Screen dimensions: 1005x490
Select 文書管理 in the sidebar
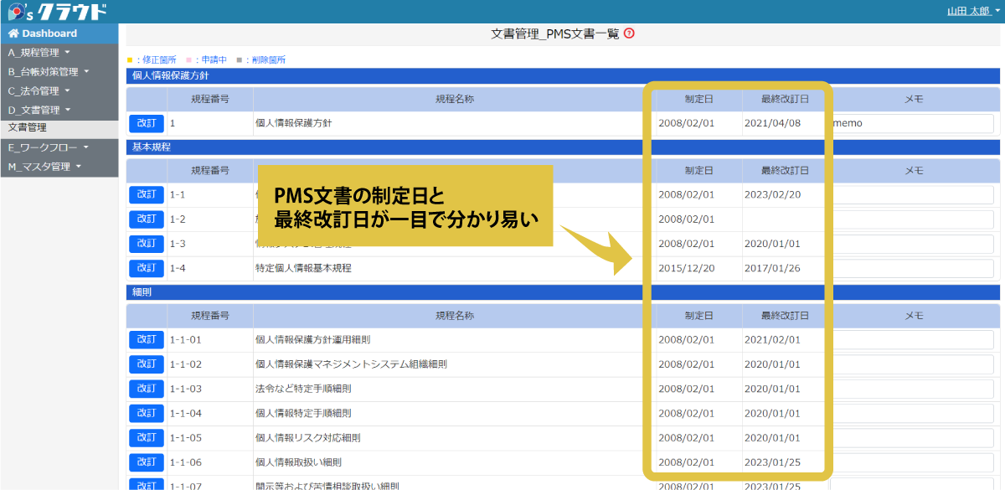[x=29, y=128]
